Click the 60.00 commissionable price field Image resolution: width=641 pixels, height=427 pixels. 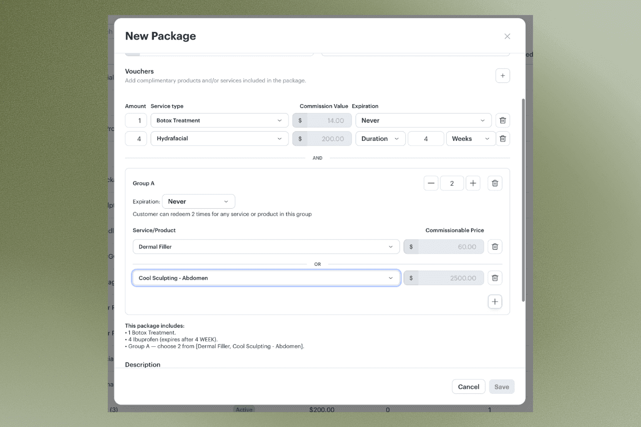point(444,247)
